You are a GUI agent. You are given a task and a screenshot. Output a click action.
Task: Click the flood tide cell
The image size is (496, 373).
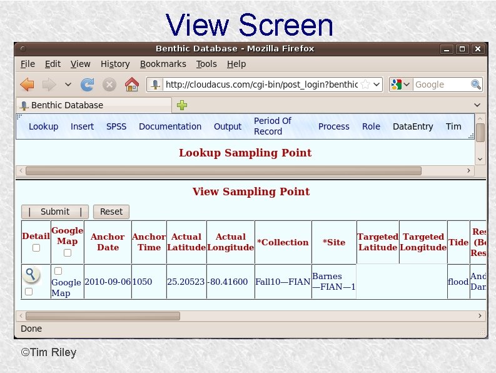pos(458,282)
